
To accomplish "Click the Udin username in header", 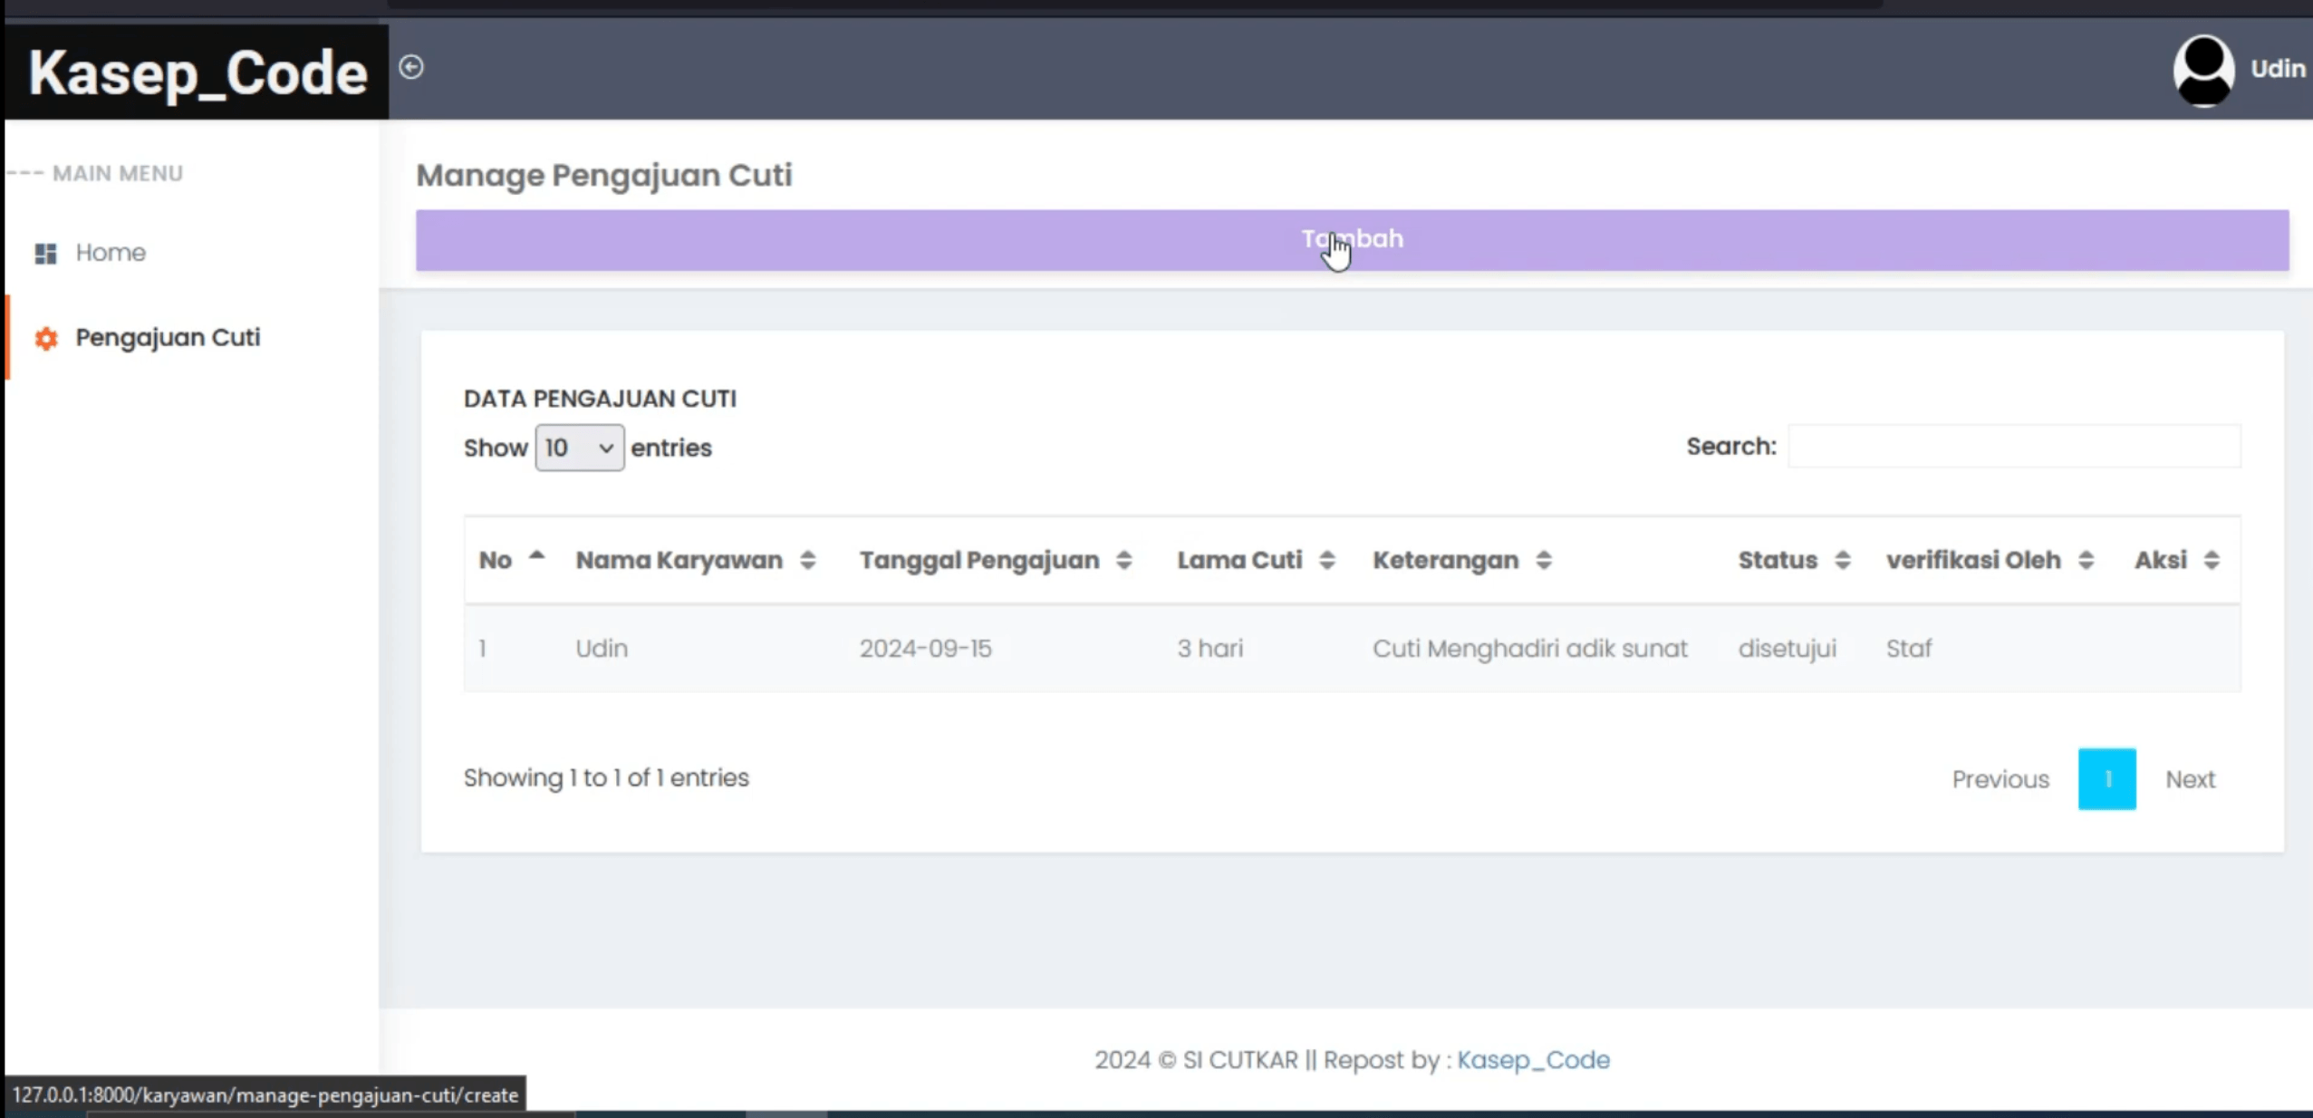I will click(2279, 69).
